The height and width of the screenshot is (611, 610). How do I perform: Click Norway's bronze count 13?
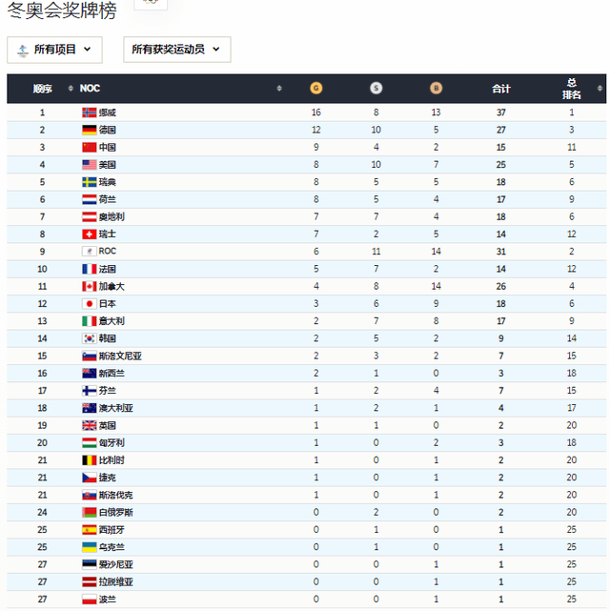pos(436,112)
